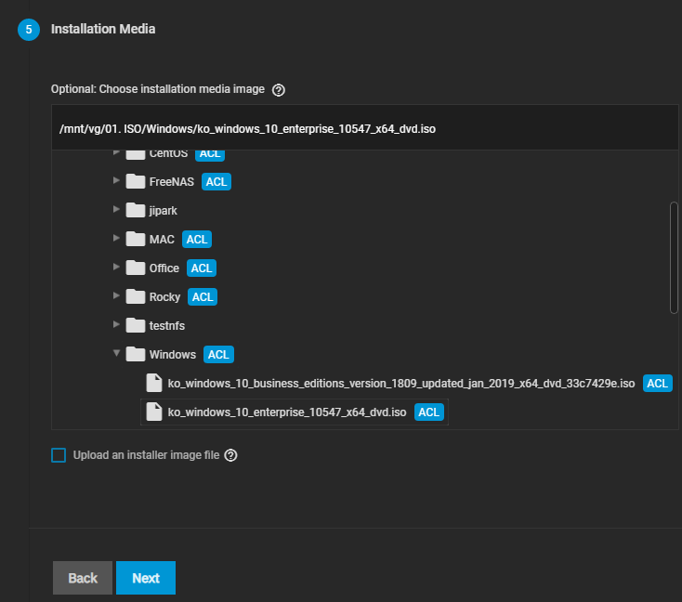Click file icon of enterprise 10547 ISO

(x=154, y=412)
